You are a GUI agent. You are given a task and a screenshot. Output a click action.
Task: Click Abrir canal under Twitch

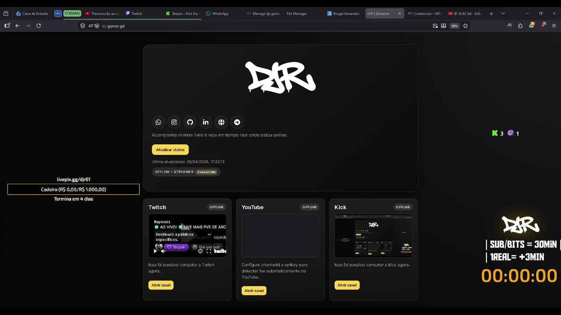pos(161,285)
